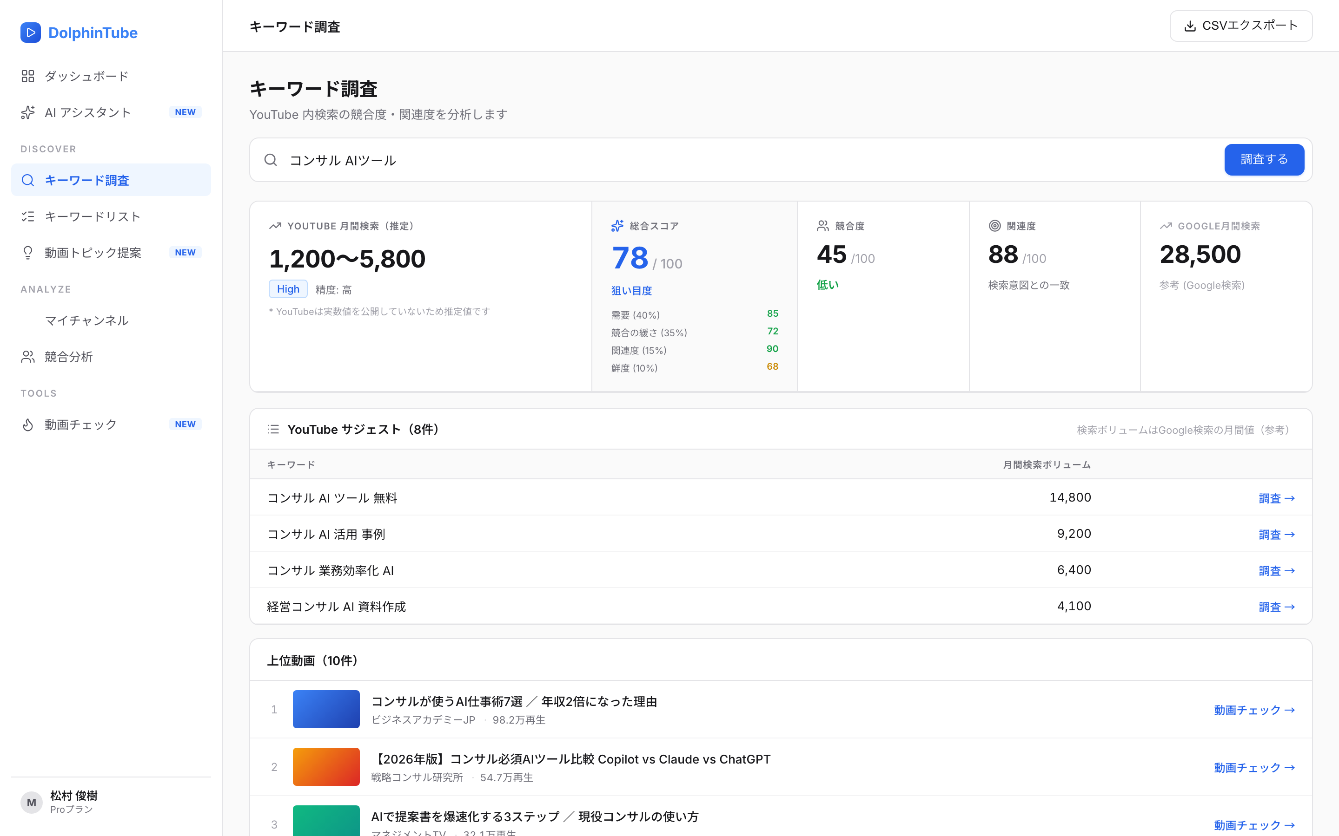Click the keyword コンサル AI 活用 事例
This screenshot has width=1339, height=836.
[326, 534]
